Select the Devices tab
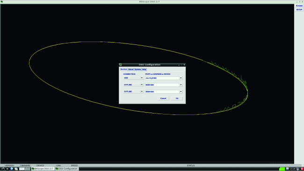The height and width of the screenshot is (171, 304). [123, 69]
